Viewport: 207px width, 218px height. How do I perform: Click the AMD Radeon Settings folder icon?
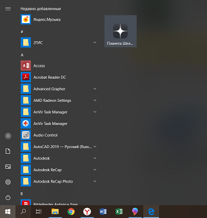coord(26,100)
